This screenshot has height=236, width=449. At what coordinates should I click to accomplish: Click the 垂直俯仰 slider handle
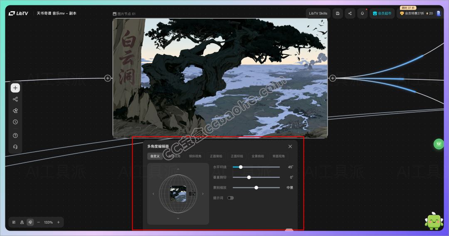click(x=249, y=177)
